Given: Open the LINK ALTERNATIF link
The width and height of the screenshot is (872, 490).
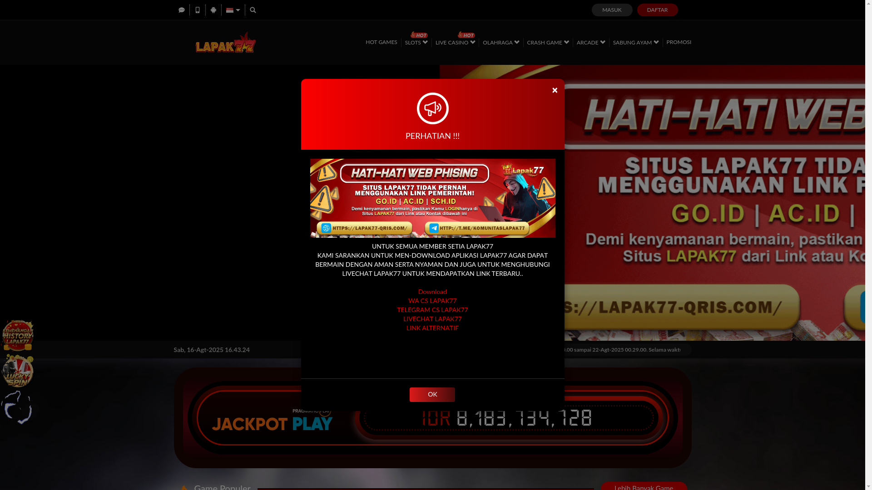Looking at the screenshot, I should point(432,328).
